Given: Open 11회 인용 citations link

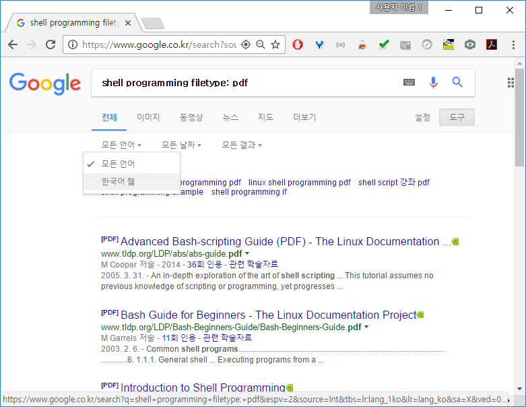Looking at the screenshot, I should tap(178, 338).
